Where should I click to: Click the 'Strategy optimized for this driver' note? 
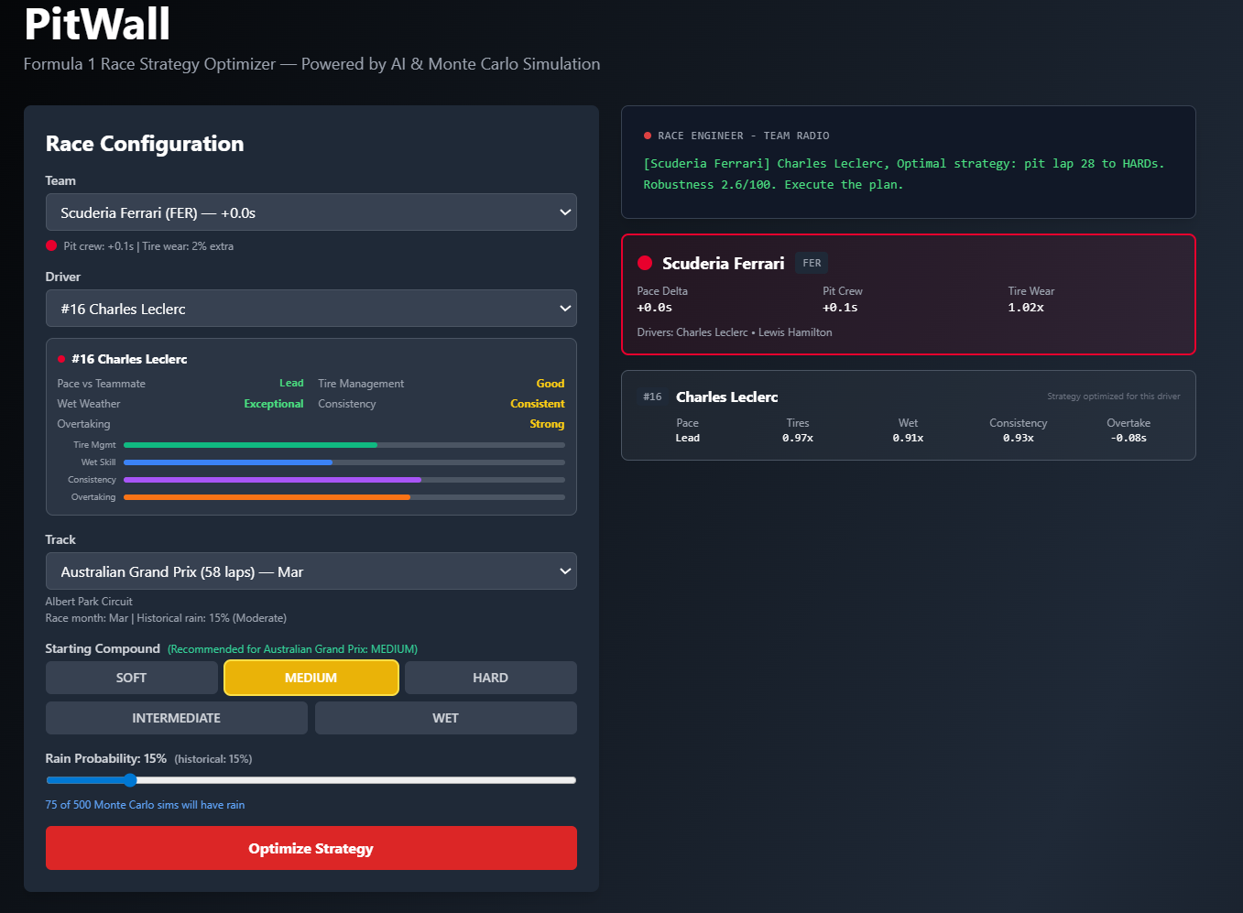tap(1114, 397)
